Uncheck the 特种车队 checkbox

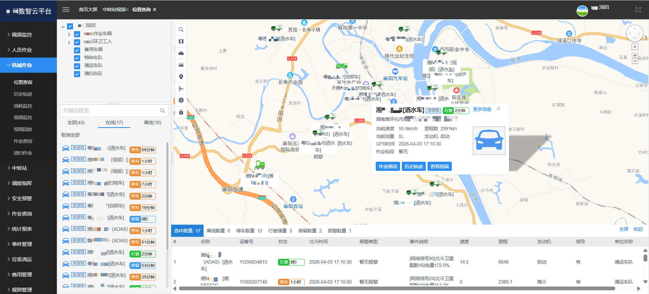pyautogui.click(x=77, y=58)
